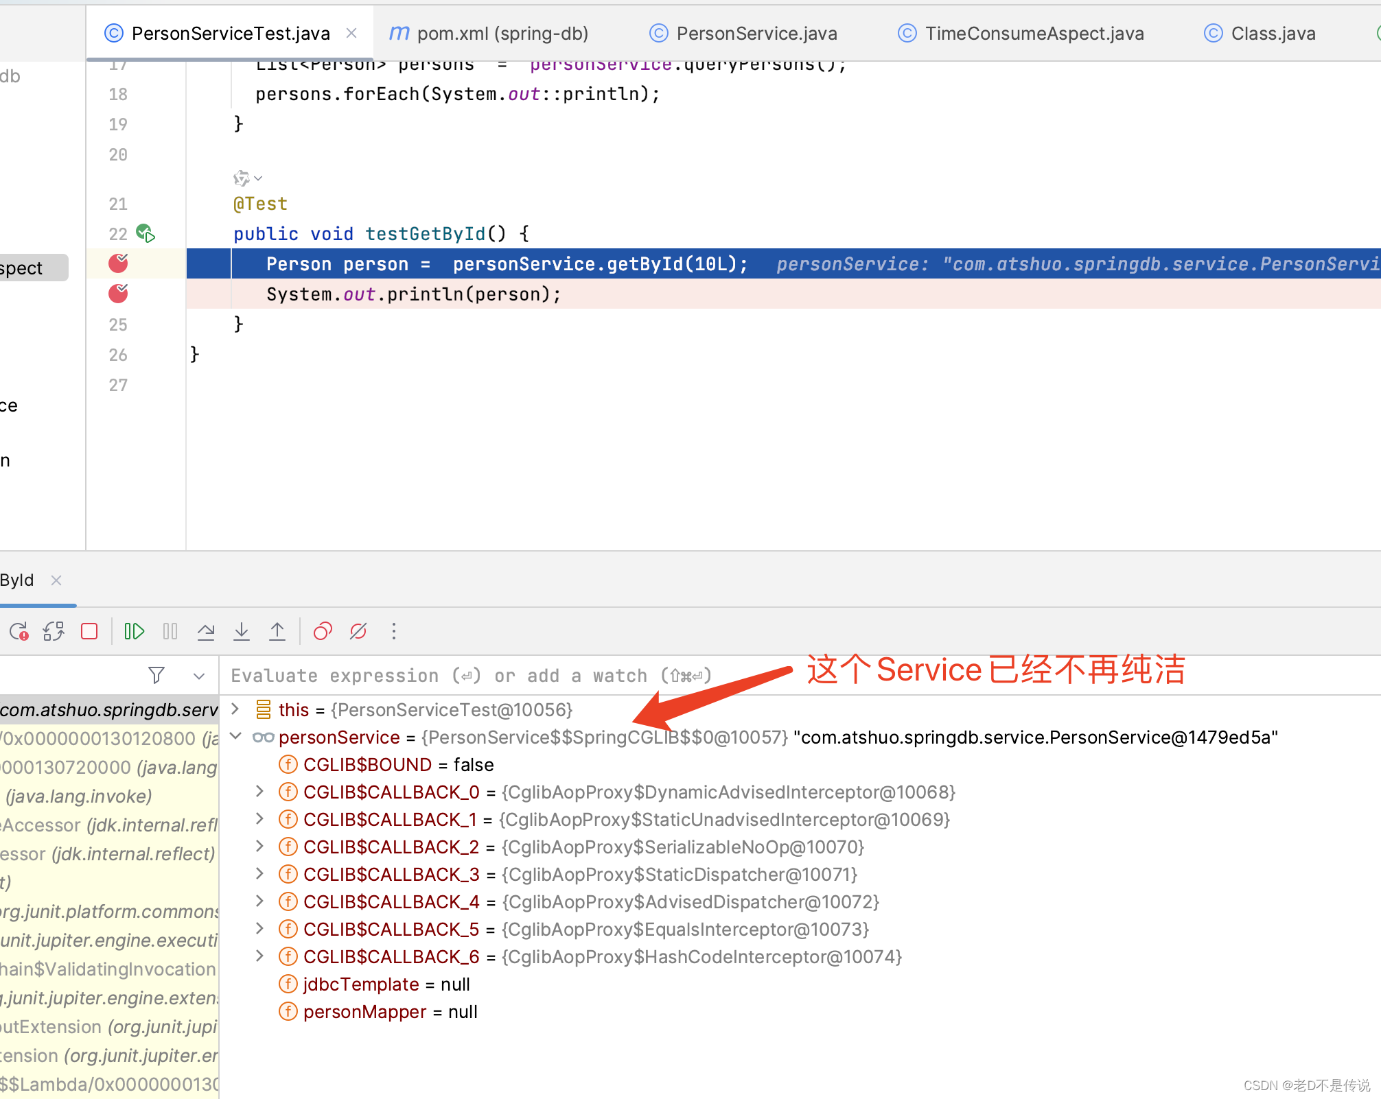Pause the program
The width and height of the screenshot is (1381, 1099).
(170, 631)
